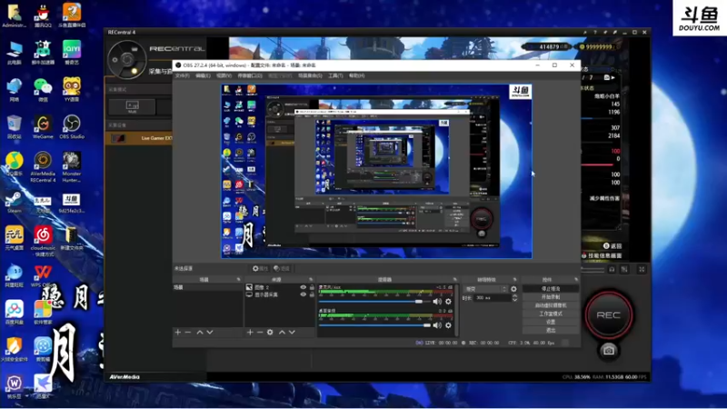Screen dimensions: 727x409
Task: Add a new scene with the plus icon
Action: 177,332
